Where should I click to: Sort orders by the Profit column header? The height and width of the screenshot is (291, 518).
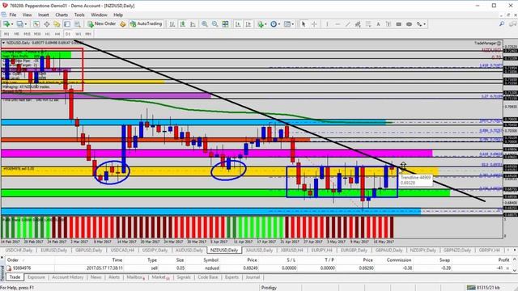click(503, 260)
